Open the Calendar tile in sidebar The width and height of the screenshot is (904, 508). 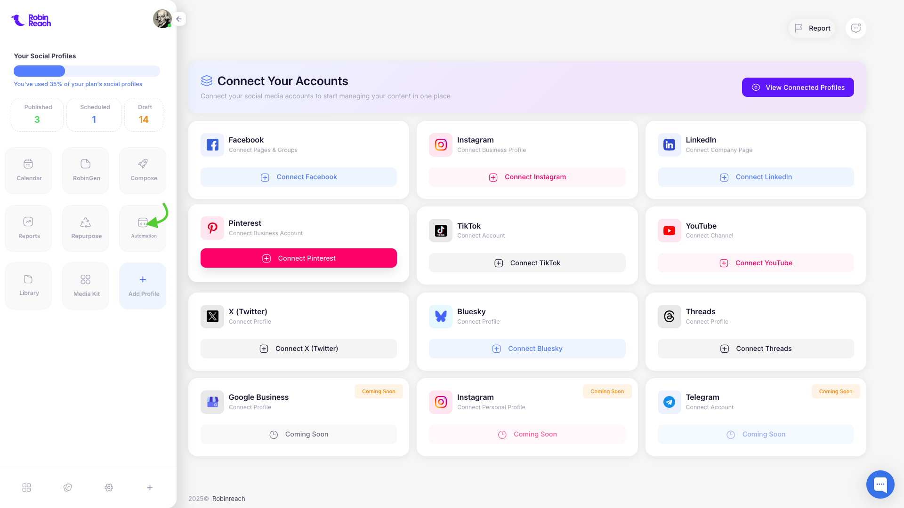tap(29, 170)
